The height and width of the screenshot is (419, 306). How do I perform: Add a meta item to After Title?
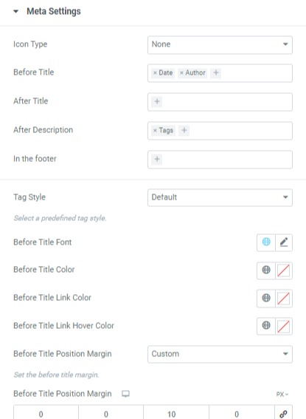point(157,101)
